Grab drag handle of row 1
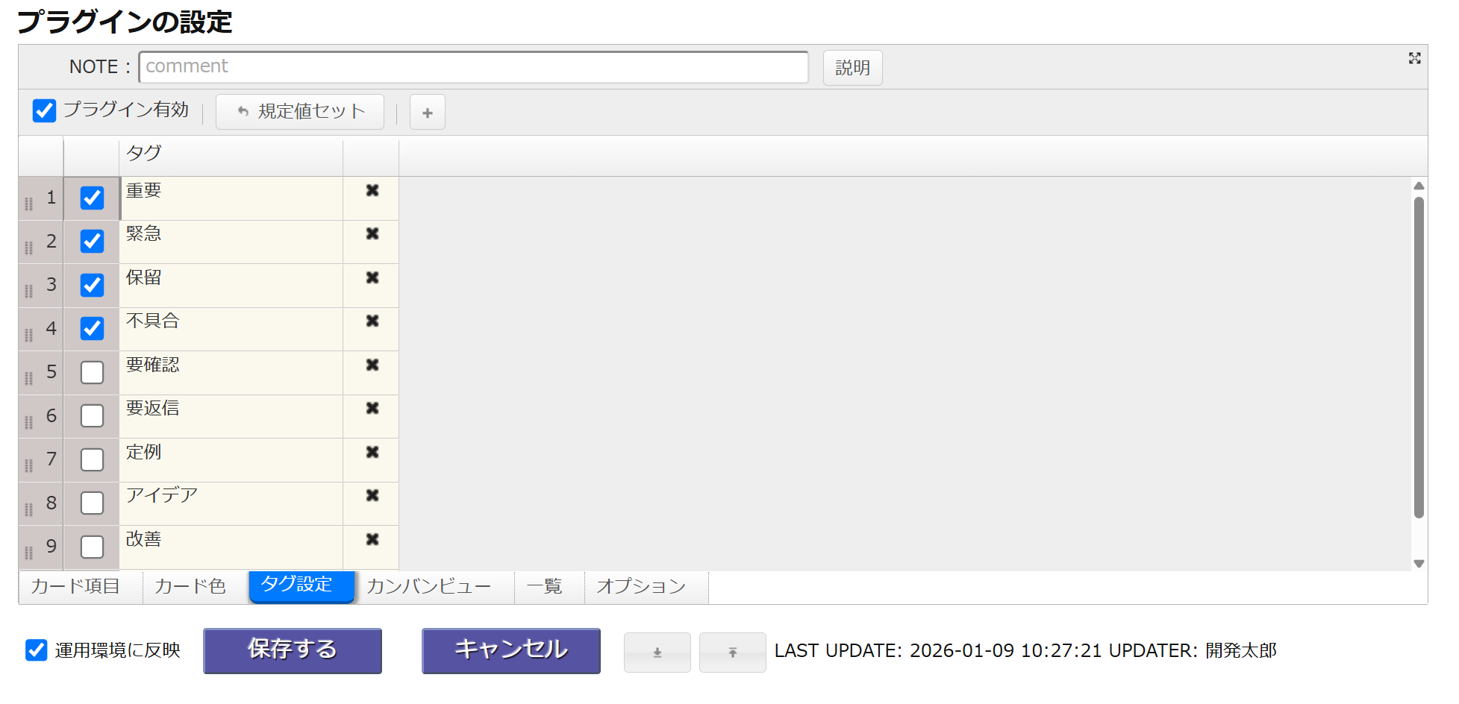This screenshot has height=704, width=1459. [x=29, y=204]
